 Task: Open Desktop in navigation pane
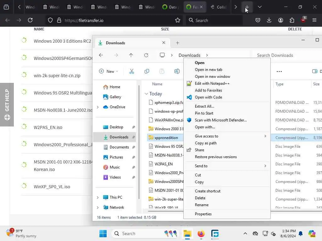click(116, 127)
